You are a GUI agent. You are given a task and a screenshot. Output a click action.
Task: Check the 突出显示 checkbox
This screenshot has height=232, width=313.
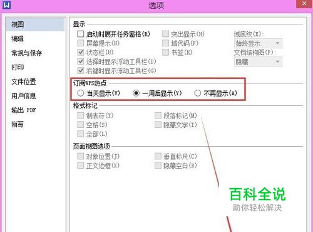165,34
